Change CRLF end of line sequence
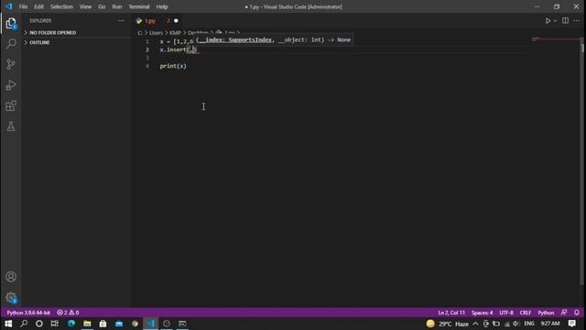Viewport: 586px width, 330px height. pyautogui.click(x=525, y=313)
